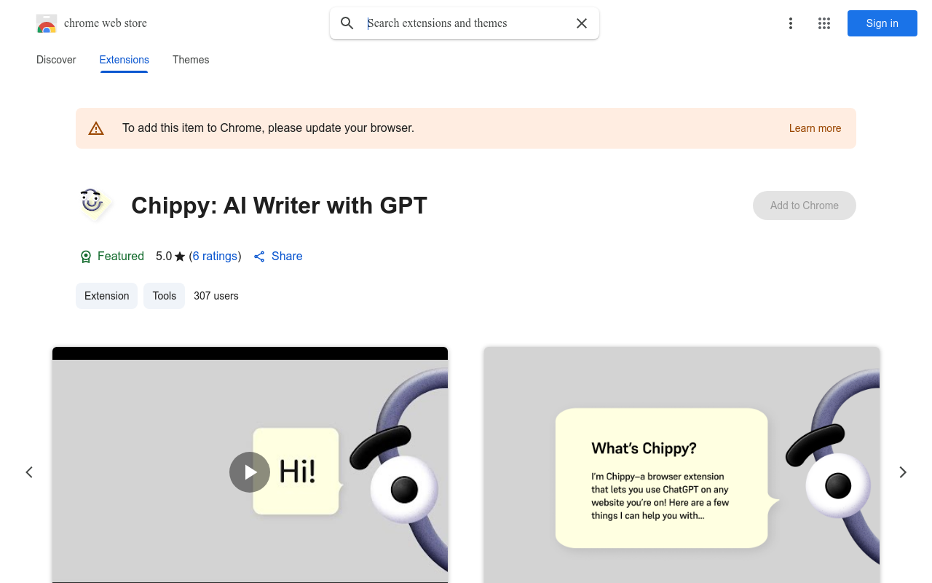Viewport: 932px width, 583px height.
Task: Click the update your browser message
Action: pos(268,128)
